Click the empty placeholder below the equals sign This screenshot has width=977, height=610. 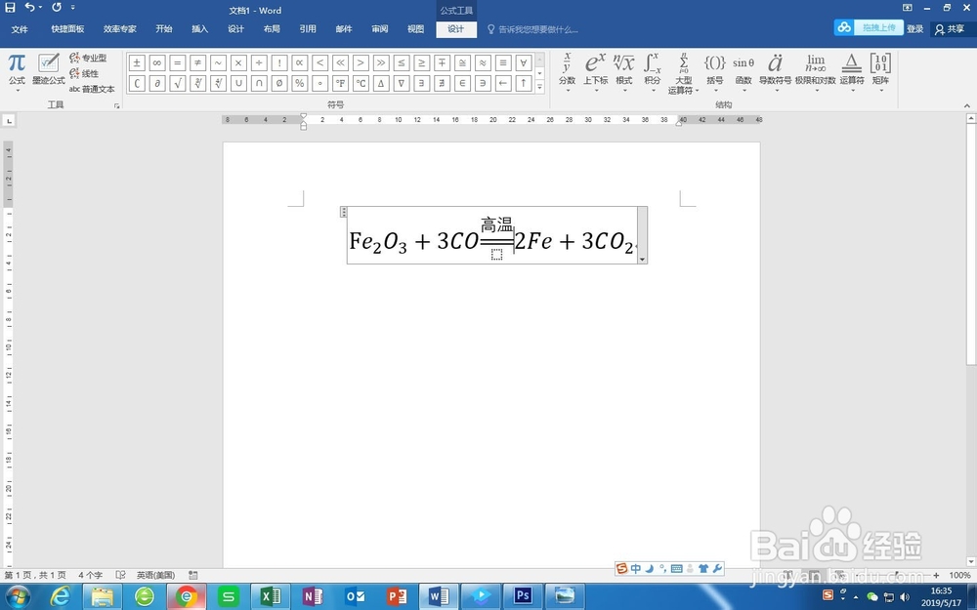(x=496, y=254)
